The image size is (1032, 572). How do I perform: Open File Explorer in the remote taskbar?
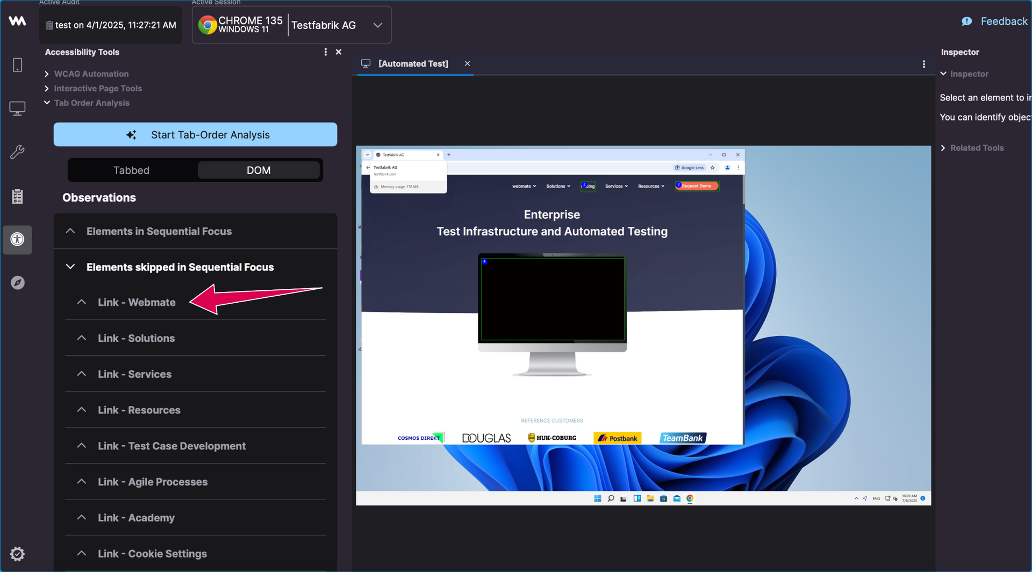pyautogui.click(x=650, y=498)
